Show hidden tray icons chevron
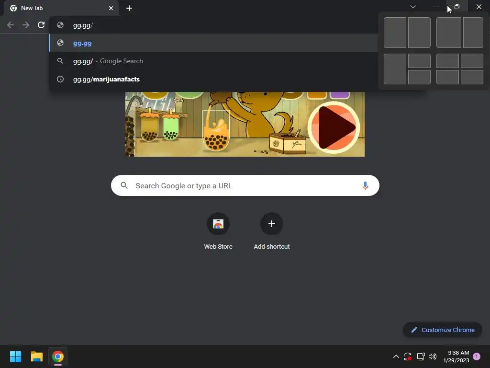Screen dimensions: 490x368 [396, 356]
